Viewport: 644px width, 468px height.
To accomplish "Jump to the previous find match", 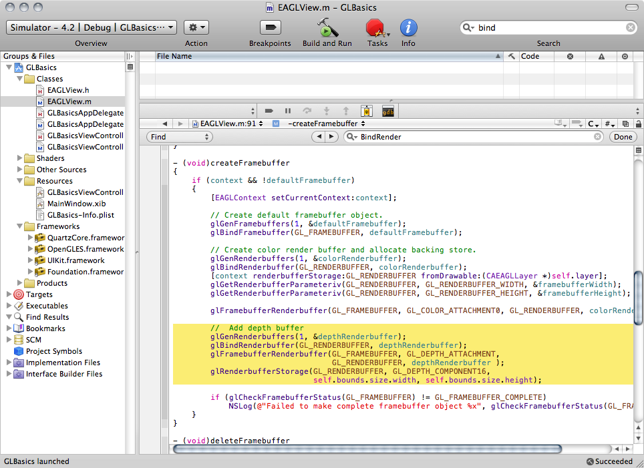I will tap(318, 137).
